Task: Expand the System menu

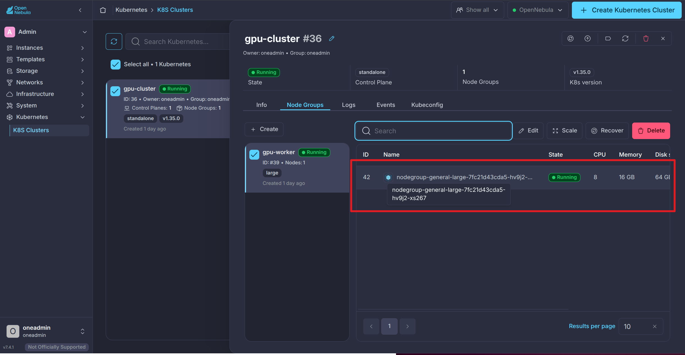Action: coord(46,106)
